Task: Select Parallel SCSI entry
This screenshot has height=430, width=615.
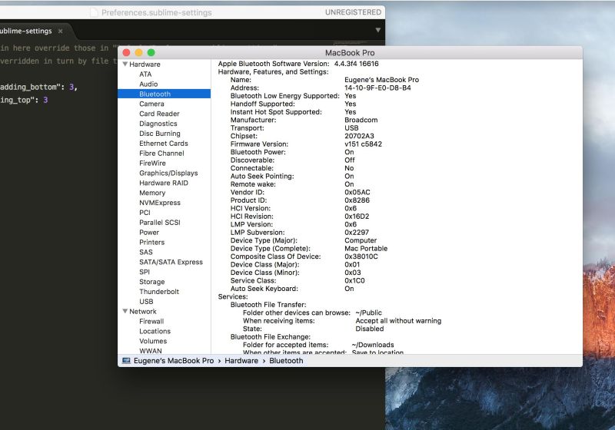Action: [x=160, y=223]
